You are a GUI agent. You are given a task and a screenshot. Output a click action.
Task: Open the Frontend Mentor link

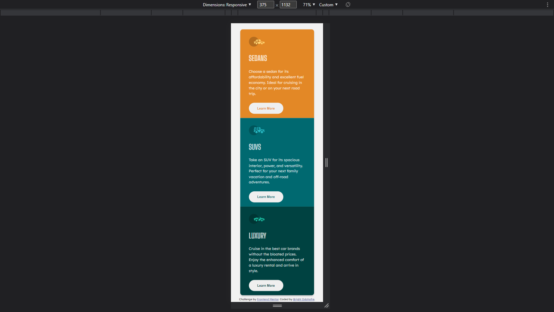[x=268, y=300]
